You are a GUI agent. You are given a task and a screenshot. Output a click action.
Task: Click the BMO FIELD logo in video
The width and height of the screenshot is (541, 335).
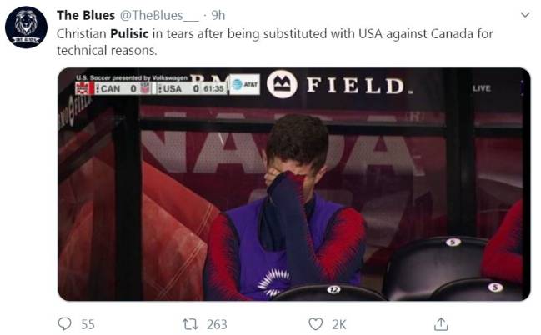[339, 85]
